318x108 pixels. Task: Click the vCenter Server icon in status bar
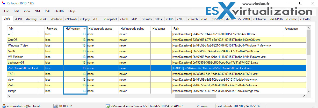[x=107, y=106]
